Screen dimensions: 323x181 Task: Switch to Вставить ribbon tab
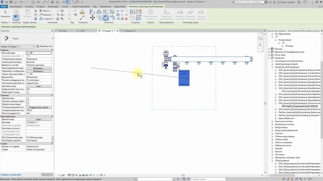pyautogui.click(x=40, y=7)
